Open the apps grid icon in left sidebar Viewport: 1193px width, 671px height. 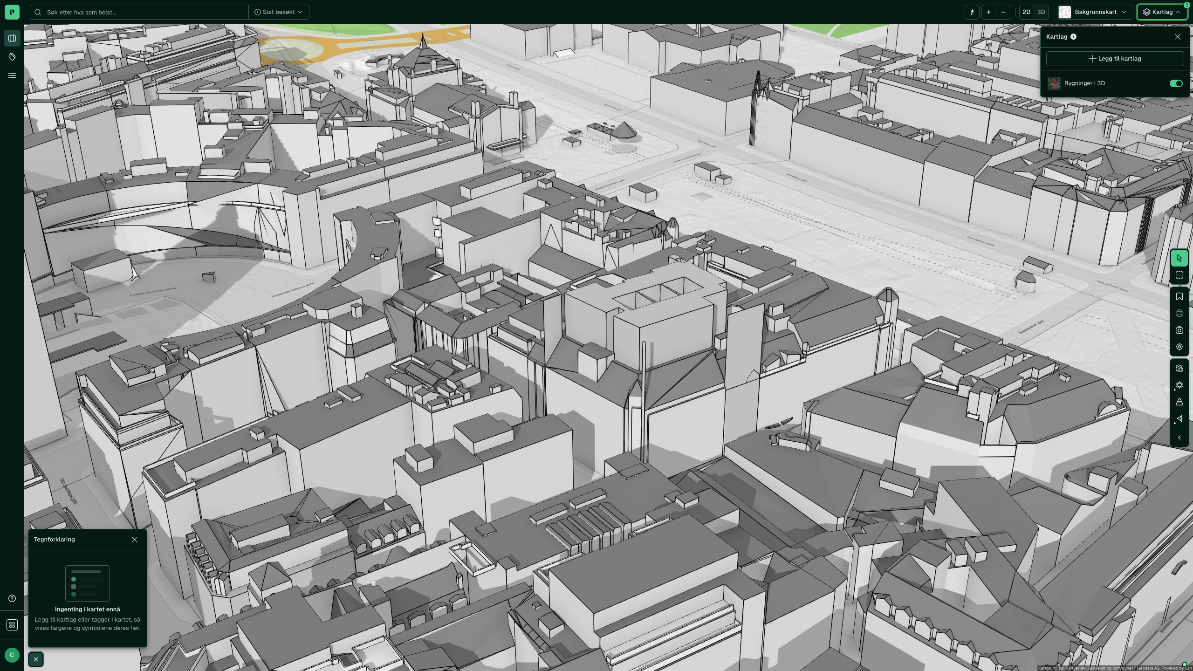tap(12, 625)
